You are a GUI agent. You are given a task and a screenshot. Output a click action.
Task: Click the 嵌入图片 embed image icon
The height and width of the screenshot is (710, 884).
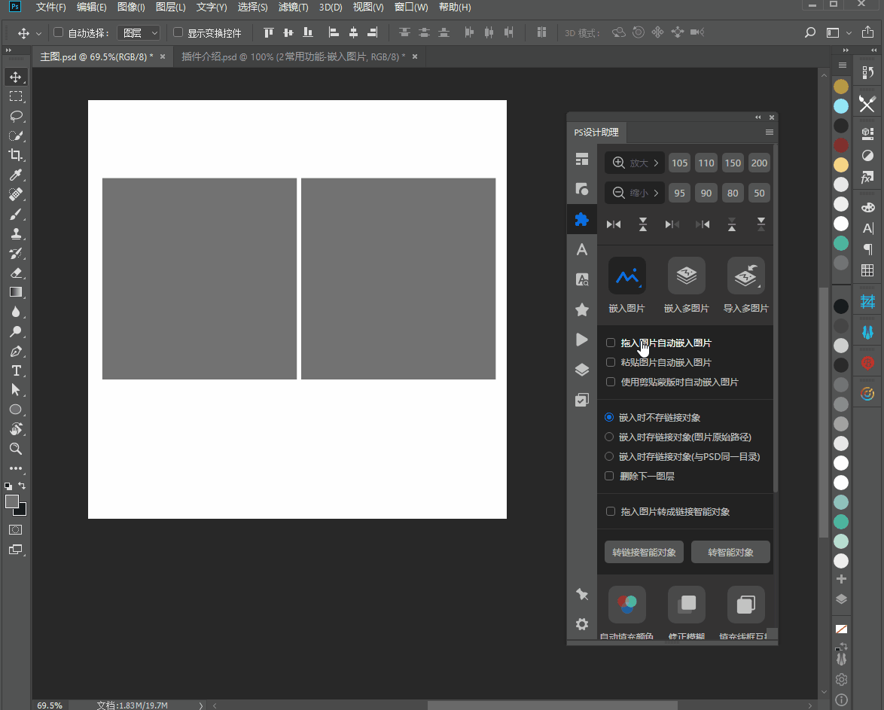pyautogui.click(x=627, y=276)
